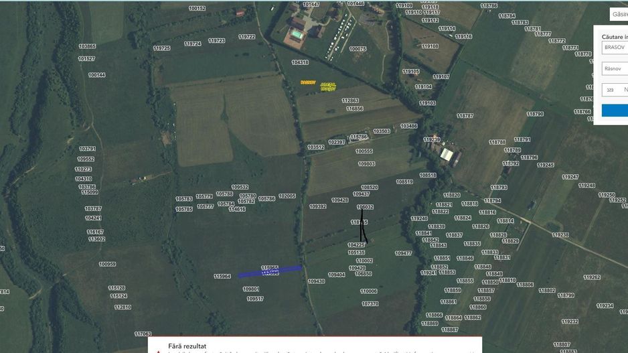Click parcel label 119238
Image resolution: width=628 pixels, height=353 pixels.
click(560, 235)
